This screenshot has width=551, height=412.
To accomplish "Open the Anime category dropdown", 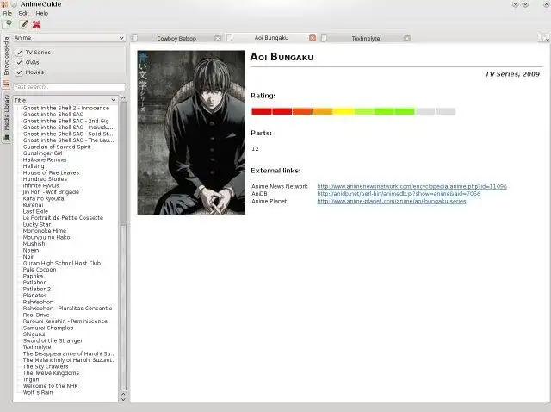I will tap(69, 38).
